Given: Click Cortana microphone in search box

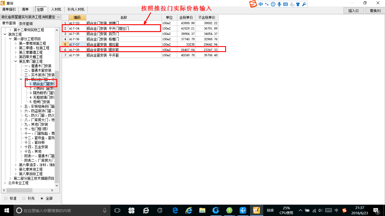Looking at the screenshot, I should 105,210.
